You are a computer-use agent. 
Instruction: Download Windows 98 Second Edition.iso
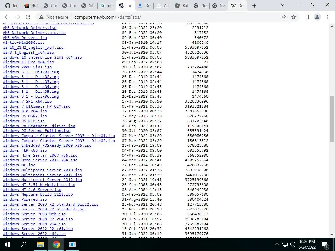click(x=37, y=131)
